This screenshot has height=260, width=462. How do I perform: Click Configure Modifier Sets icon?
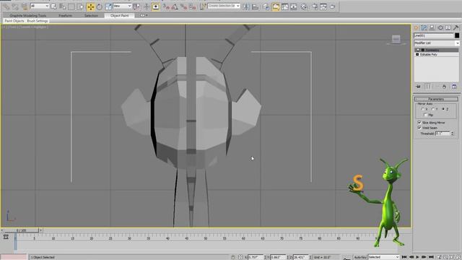[x=454, y=87]
